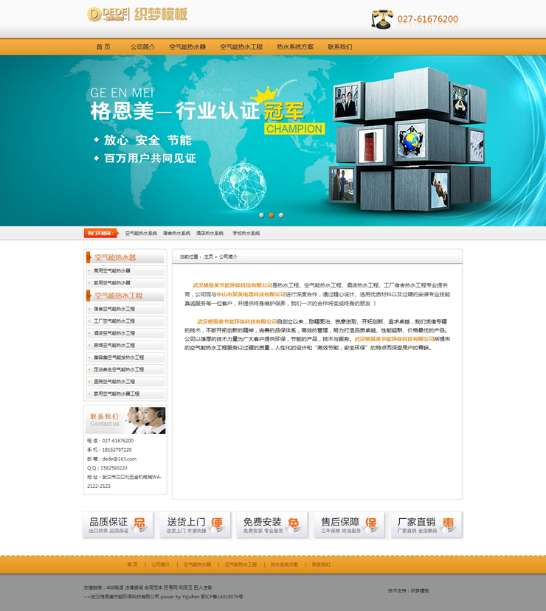Click 主页 in the breadcrumb
This screenshot has height=611, width=546.
[x=208, y=256]
